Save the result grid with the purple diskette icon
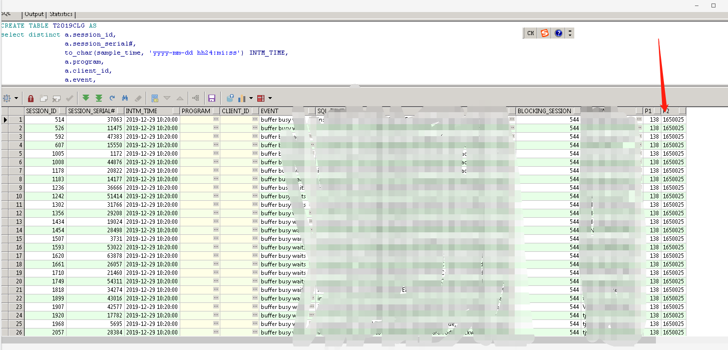728x350 pixels. 212,98
